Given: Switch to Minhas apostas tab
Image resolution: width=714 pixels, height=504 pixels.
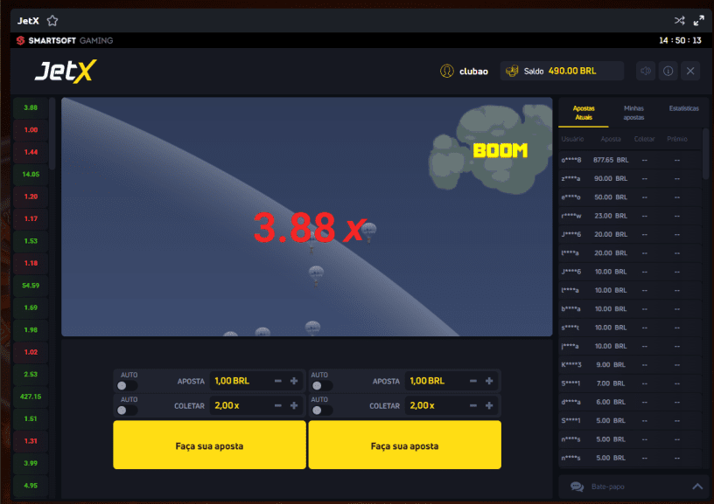Looking at the screenshot, I should click(x=633, y=113).
